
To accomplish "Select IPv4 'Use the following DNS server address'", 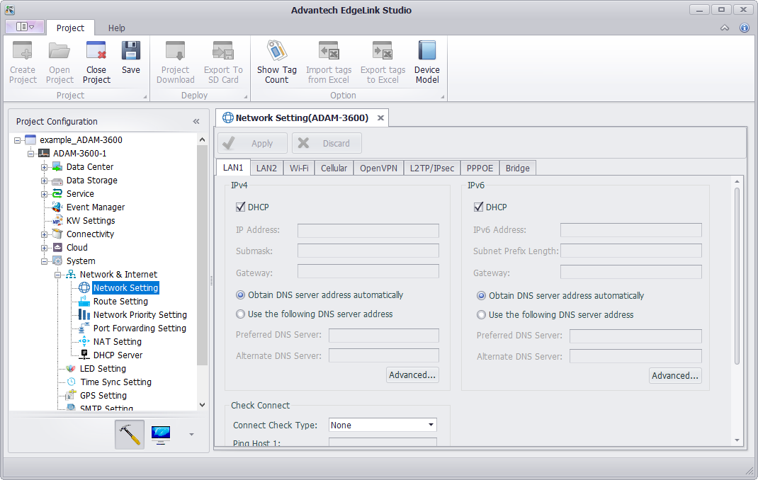I will tap(241, 314).
